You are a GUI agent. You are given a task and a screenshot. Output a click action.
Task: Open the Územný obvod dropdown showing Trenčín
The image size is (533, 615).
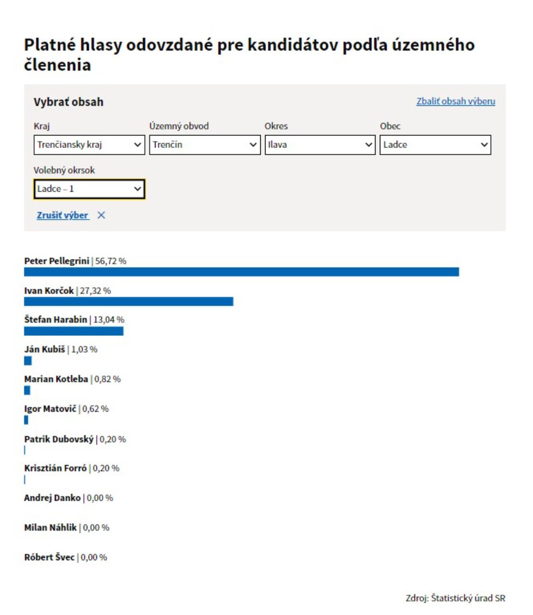click(x=205, y=145)
